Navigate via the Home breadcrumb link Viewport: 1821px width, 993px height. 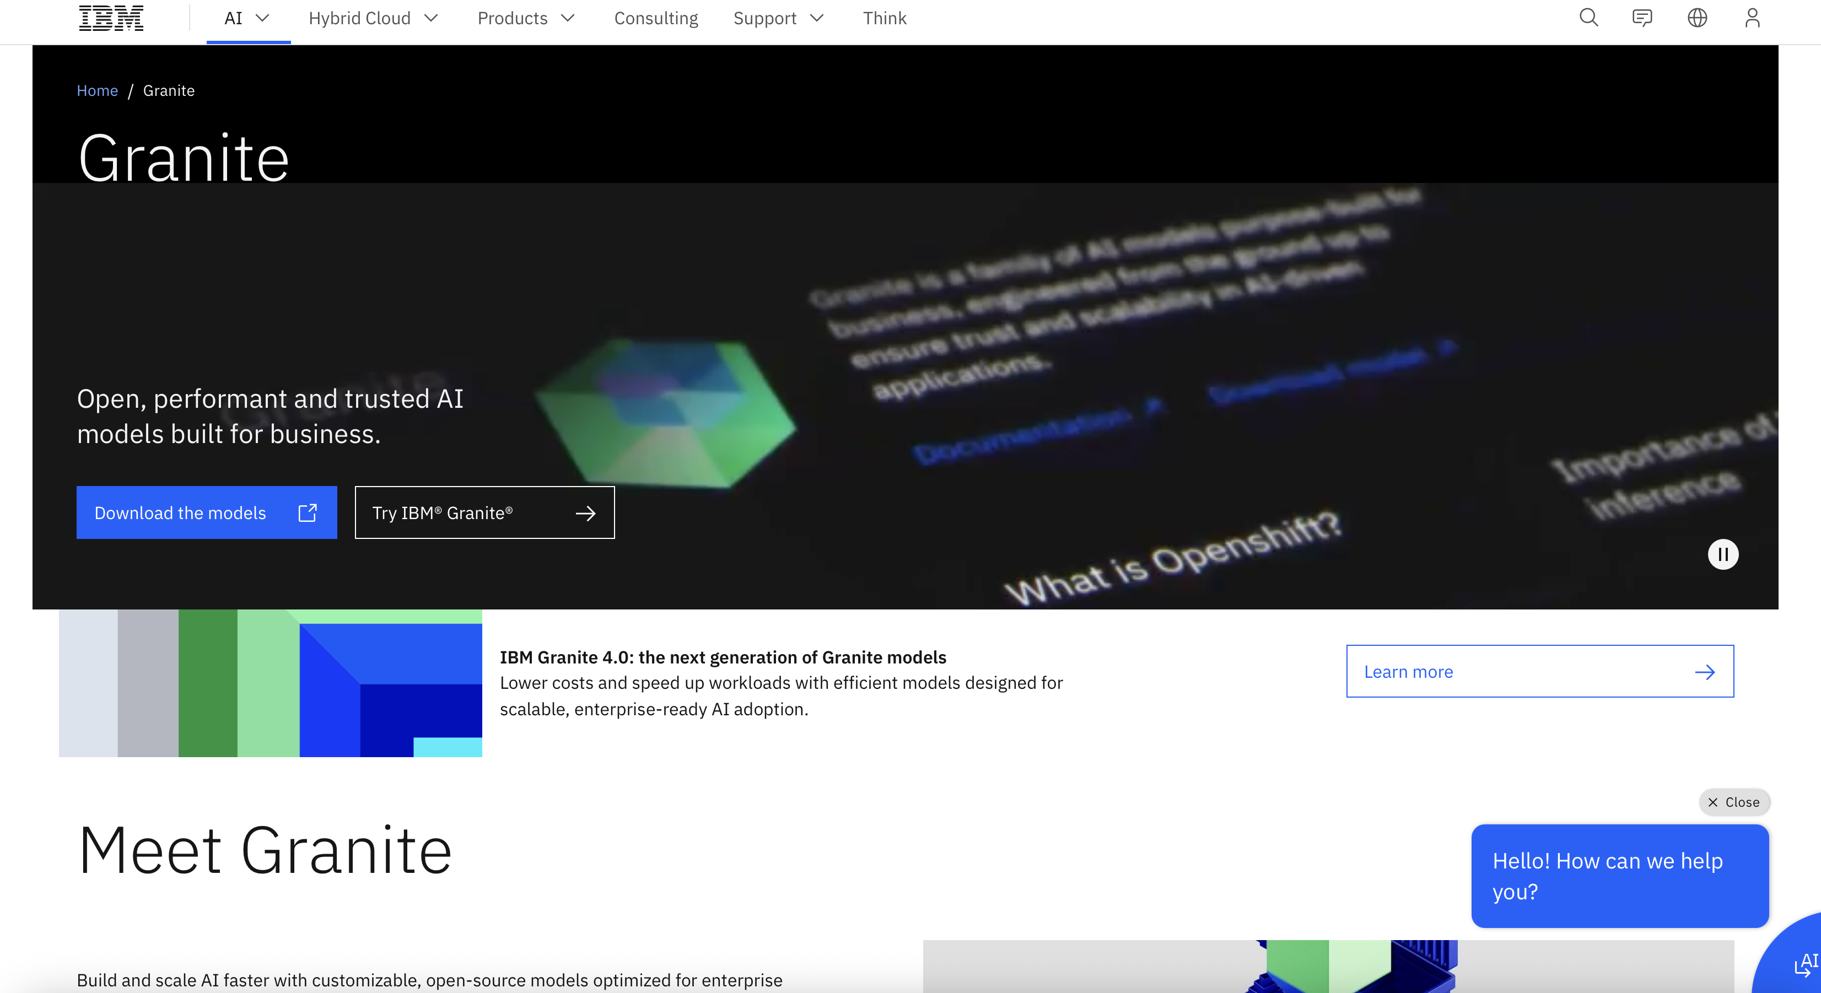tap(97, 90)
